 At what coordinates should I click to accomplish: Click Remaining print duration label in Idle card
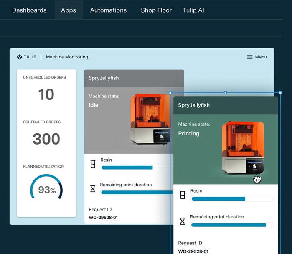pyautogui.click(x=126, y=185)
